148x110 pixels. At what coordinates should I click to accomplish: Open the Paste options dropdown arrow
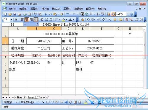tap(58, 14)
